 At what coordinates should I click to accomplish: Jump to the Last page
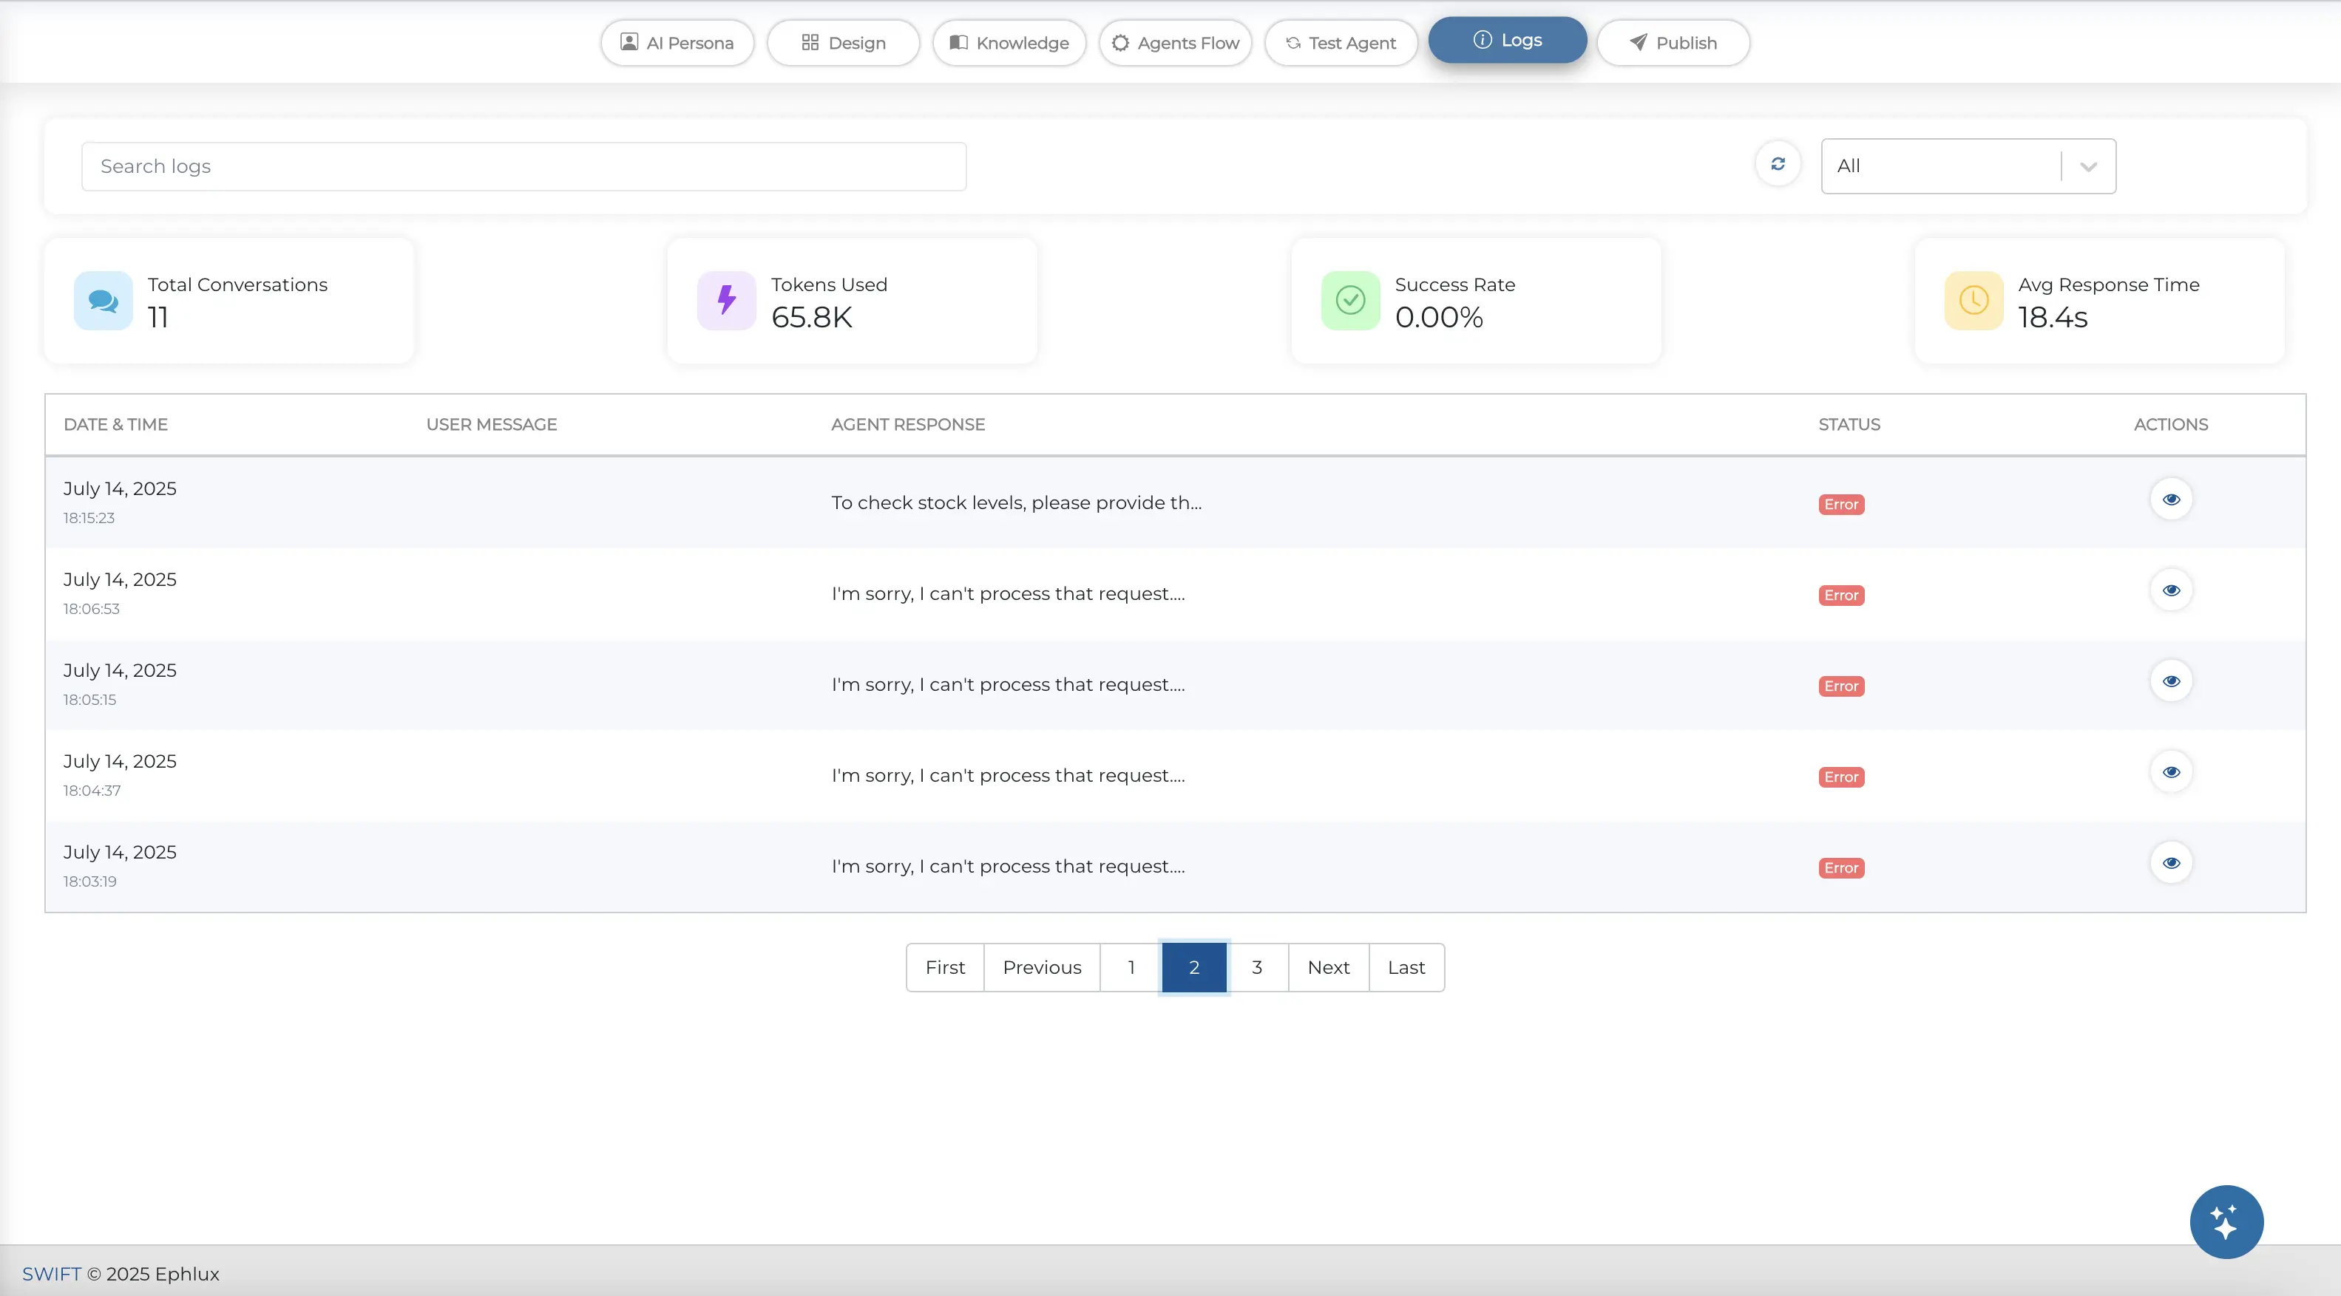pos(1406,967)
